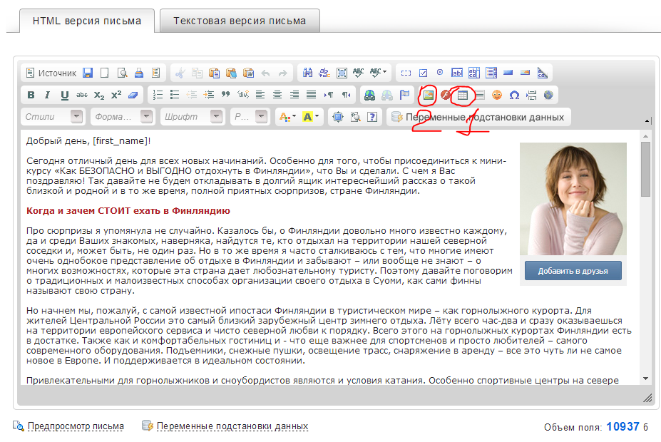
Task: Paste from clipboard
Action: tap(214, 73)
